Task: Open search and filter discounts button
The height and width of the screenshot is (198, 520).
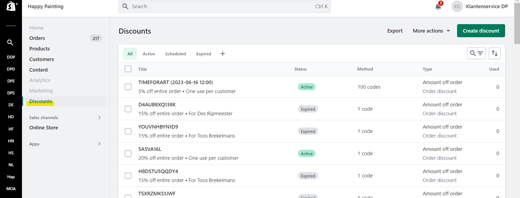Action: point(476,53)
